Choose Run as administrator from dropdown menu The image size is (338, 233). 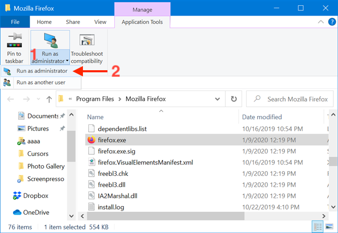point(41,71)
